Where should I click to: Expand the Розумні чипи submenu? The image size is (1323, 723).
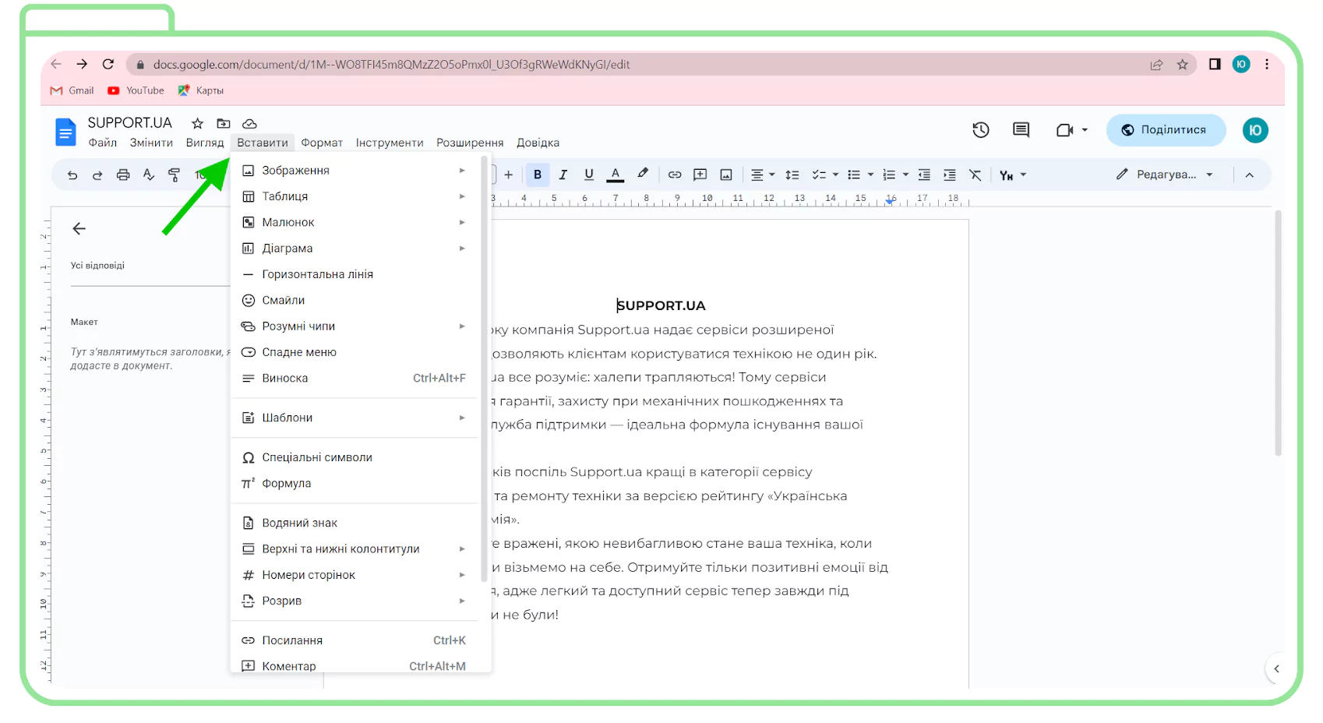(x=355, y=326)
